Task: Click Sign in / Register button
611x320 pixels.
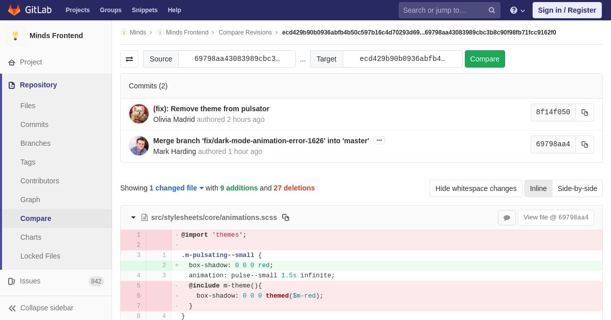Action: click(x=567, y=10)
